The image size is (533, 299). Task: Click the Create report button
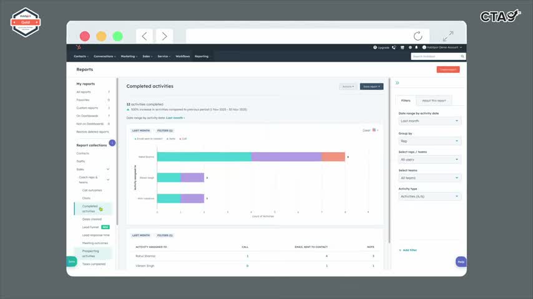(448, 70)
